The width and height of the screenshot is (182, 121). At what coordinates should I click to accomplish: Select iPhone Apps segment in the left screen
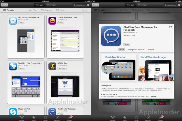[51, 5]
